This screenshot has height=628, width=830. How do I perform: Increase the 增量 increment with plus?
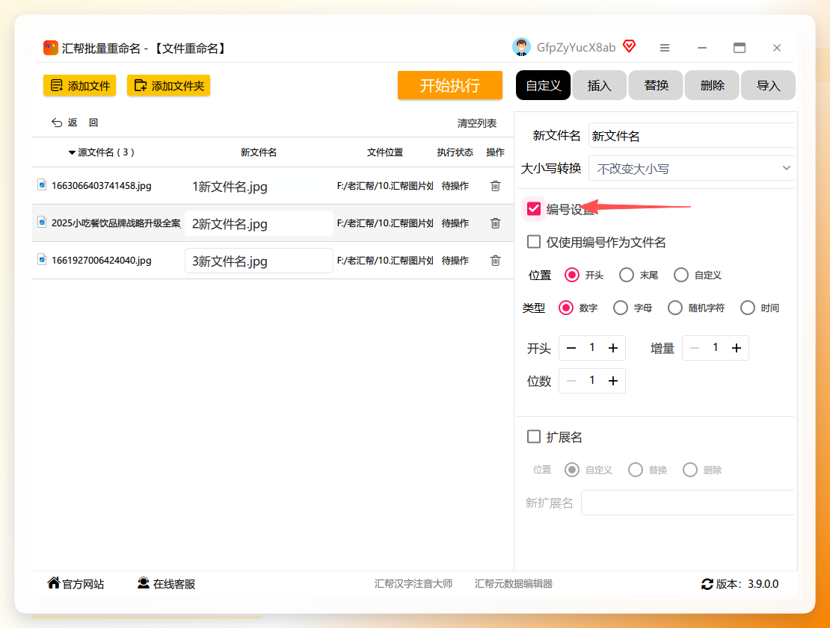[x=737, y=348]
